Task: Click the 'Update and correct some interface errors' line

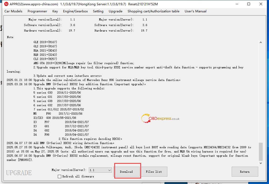Action: click(x=68, y=76)
